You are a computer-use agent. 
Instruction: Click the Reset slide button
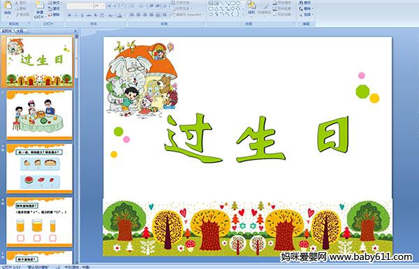click(54, 8)
